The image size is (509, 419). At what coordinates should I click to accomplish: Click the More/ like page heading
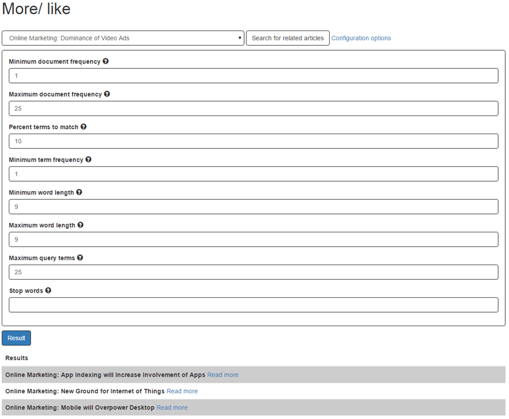click(36, 8)
